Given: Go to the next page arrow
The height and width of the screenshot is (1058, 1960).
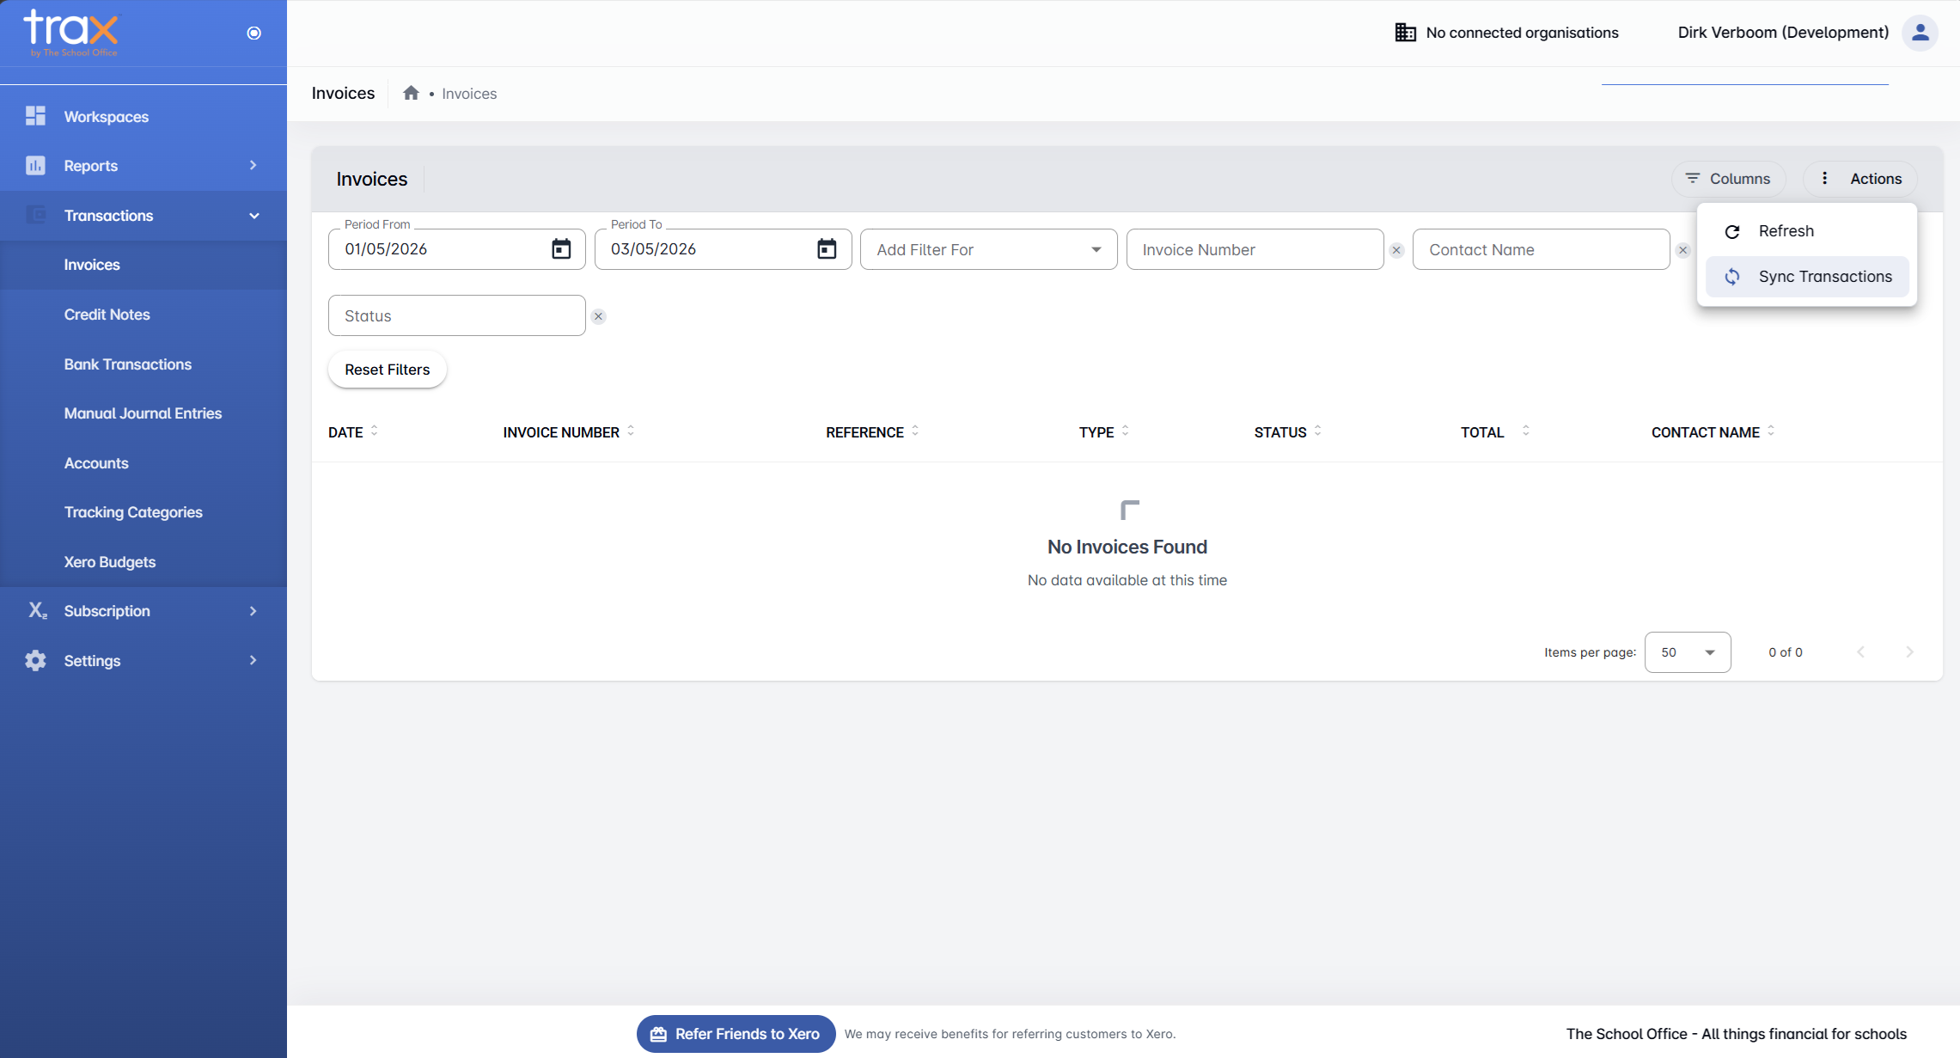Looking at the screenshot, I should (1909, 652).
